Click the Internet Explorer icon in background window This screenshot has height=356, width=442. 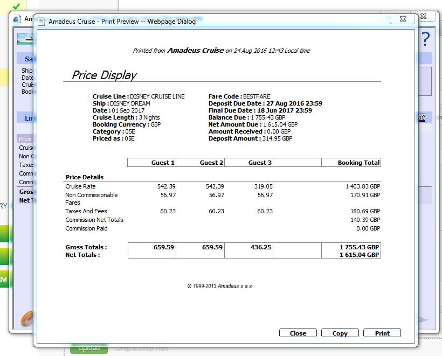click(17, 19)
